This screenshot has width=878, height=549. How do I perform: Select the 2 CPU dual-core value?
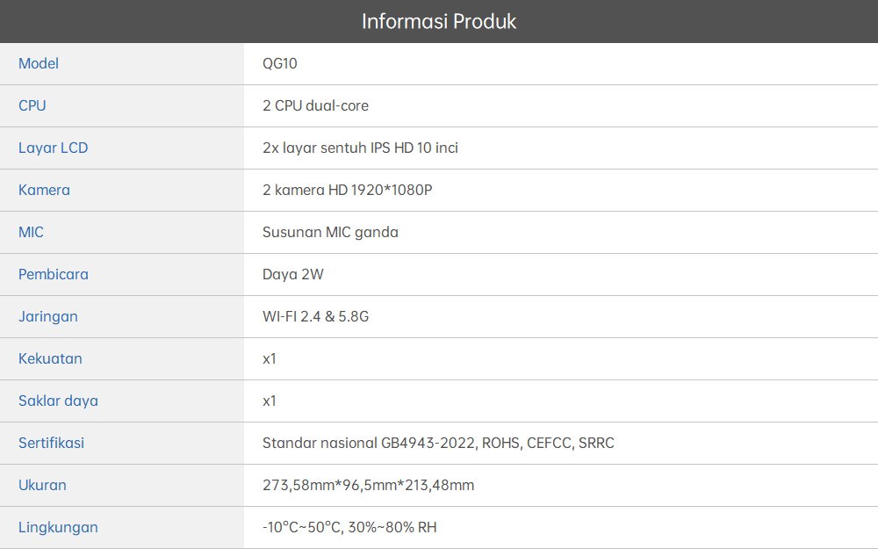315,105
